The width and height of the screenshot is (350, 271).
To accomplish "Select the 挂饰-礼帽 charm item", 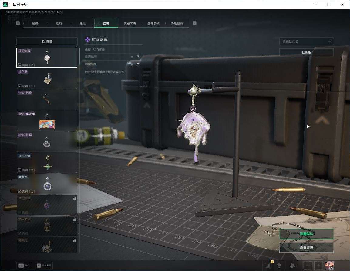I will (47, 142).
